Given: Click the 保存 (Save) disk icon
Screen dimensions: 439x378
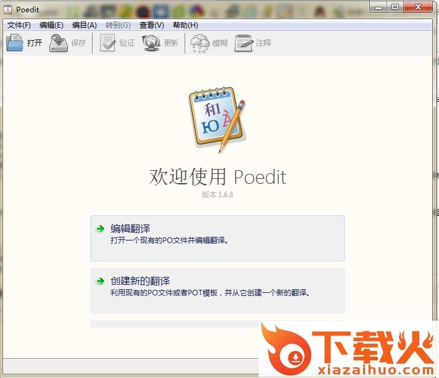Looking at the screenshot, I should point(59,43).
